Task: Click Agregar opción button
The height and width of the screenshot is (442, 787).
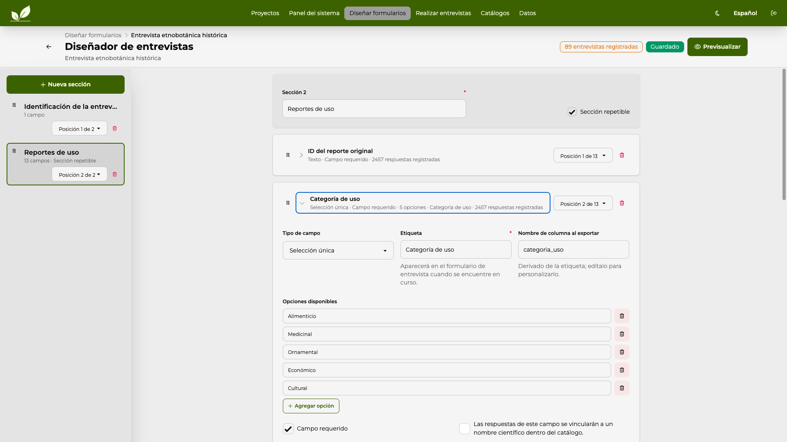Action: [x=311, y=406]
